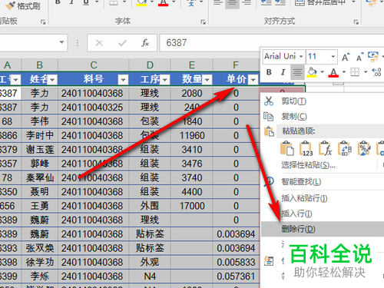The width and height of the screenshot is (384, 288).
Task: Select cell containing 240110040325
Action: tap(94, 108)
